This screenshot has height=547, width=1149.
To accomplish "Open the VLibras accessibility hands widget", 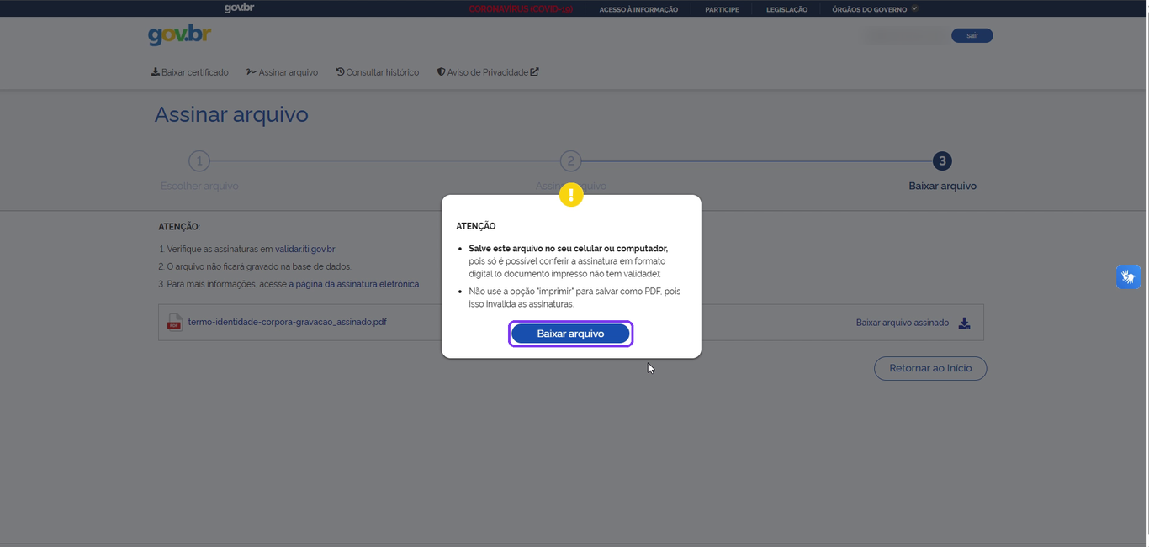I will 1128,276.
